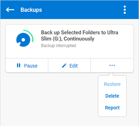Select Restore from the popup menu
Image resolution: width=139 pixels, height=126 pixels.
click(112, 84)
